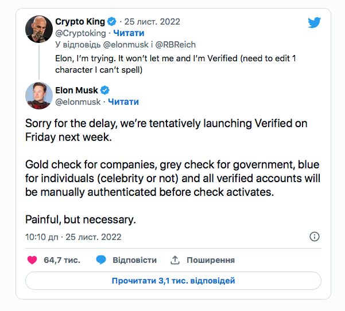Click the Прочитати 3,1 тис. відповідей button

point(173,281)
